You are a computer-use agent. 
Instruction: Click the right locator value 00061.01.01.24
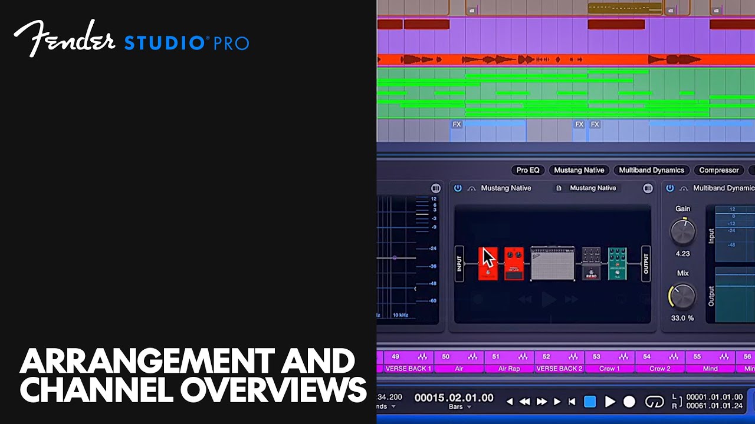714,406
